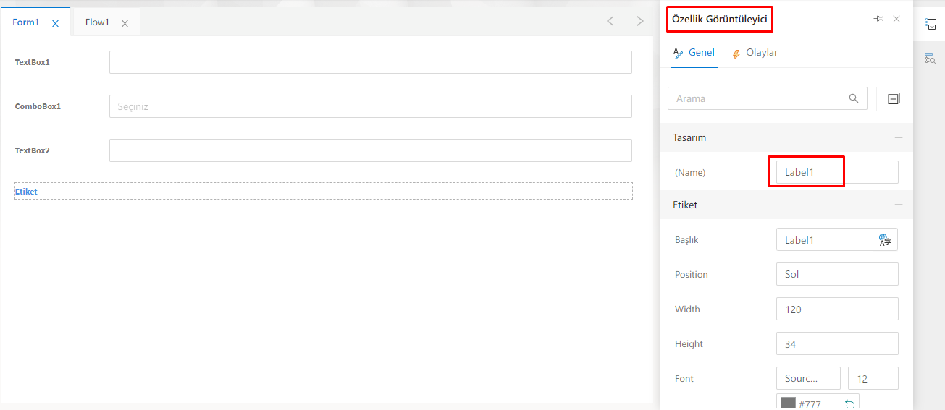The width and height of the screenshot is (945, 410).
Task: Open the tree search icon in right sidebar
Action: [931, 59]
